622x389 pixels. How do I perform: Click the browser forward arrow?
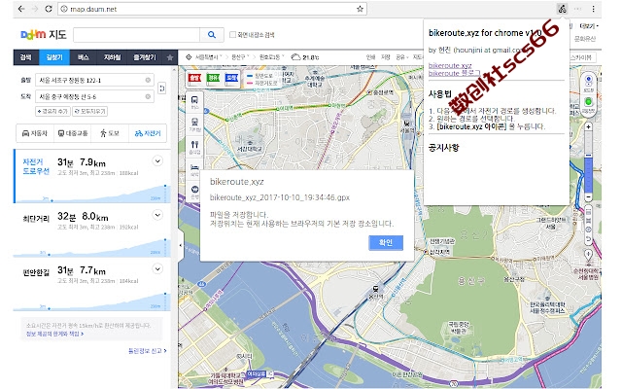click(35, 9)
